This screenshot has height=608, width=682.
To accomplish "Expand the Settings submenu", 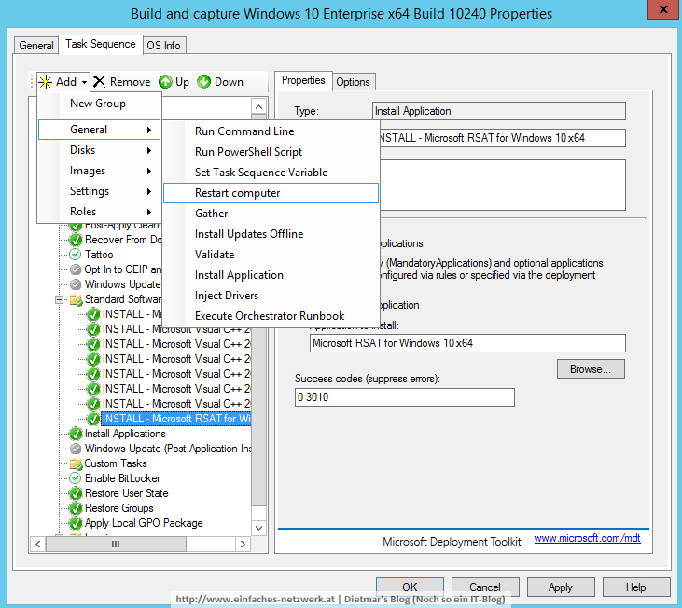I will click(x=99, y=191).
